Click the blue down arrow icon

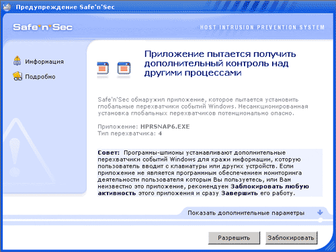(320, 212)
